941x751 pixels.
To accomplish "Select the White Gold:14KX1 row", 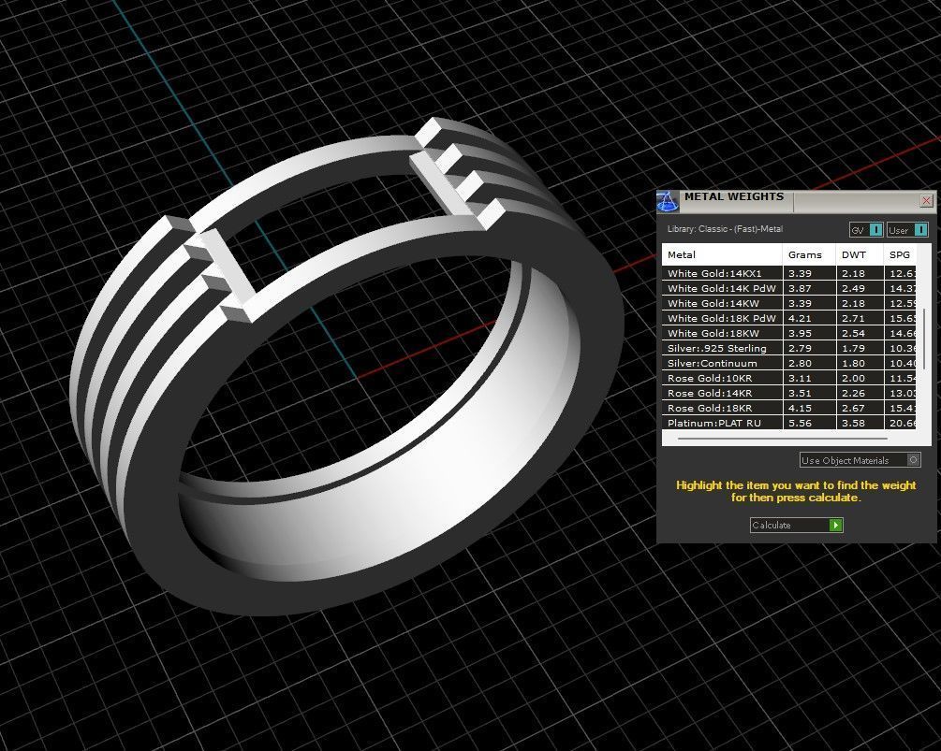I will [789, 273].
